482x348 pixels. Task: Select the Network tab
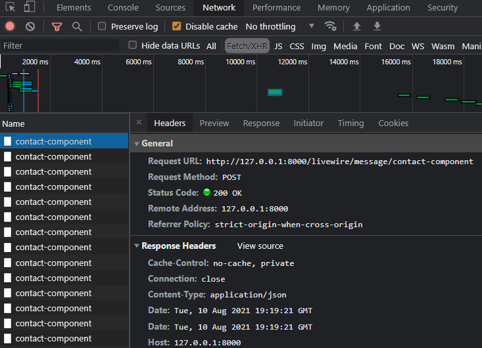(x=219, y=8)
